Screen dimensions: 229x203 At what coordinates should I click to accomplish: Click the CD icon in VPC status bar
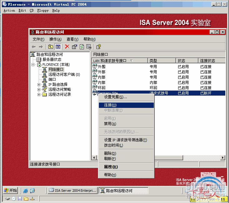coord(14,199)
